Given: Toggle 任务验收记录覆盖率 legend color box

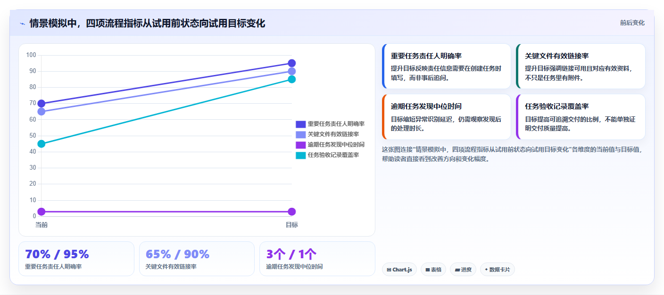Looking at the screenshot, I should click(x=301, y=155).
